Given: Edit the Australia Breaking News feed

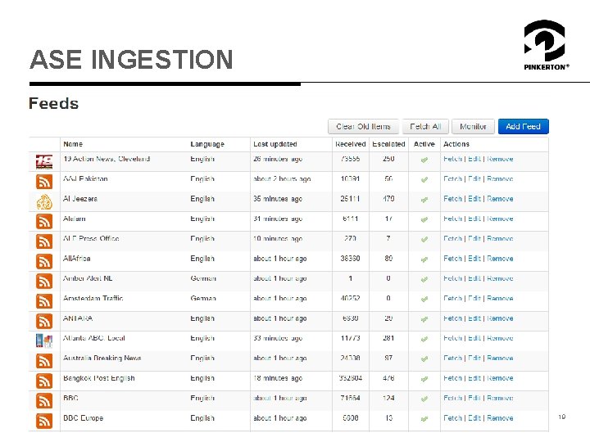Looking at the screenshot, I should [474, 359].
